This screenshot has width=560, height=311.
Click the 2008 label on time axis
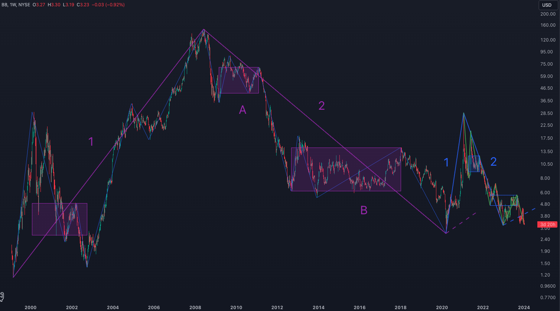(195, 307)
